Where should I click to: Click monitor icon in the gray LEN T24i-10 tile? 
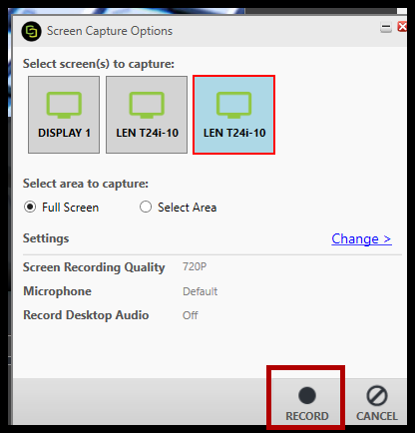pyautogui.click(x=147, y=105)
